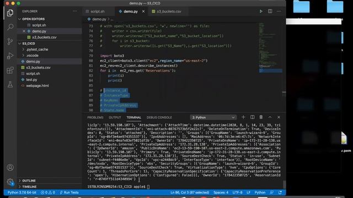Open the Run and Debug view

[x=10, y=56]
